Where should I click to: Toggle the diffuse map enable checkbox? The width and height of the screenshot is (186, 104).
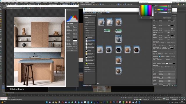[162, 72]
